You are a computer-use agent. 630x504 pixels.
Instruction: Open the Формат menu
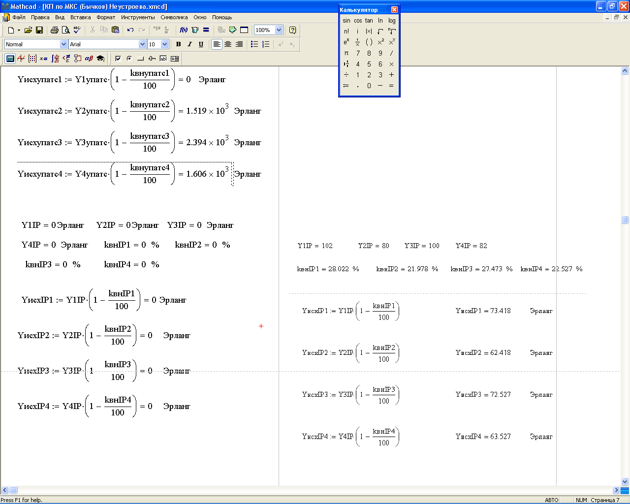(106, 17)
